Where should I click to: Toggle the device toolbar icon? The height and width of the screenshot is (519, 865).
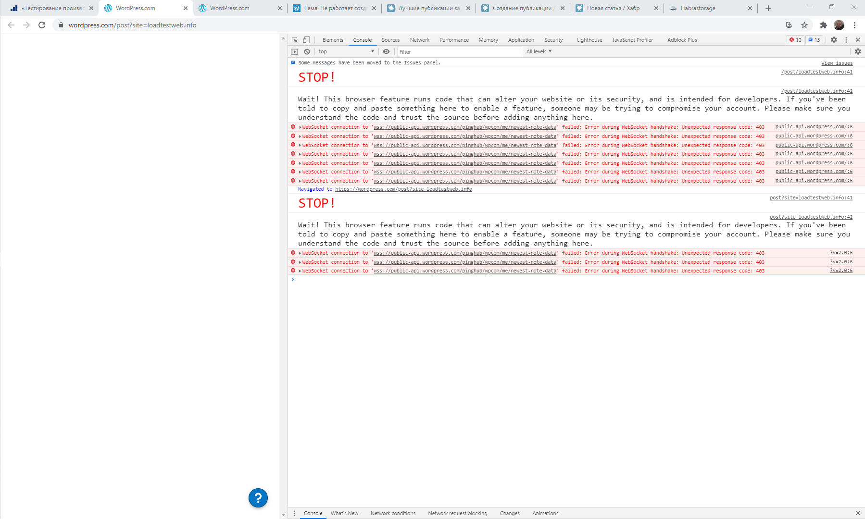coord(306,40)
